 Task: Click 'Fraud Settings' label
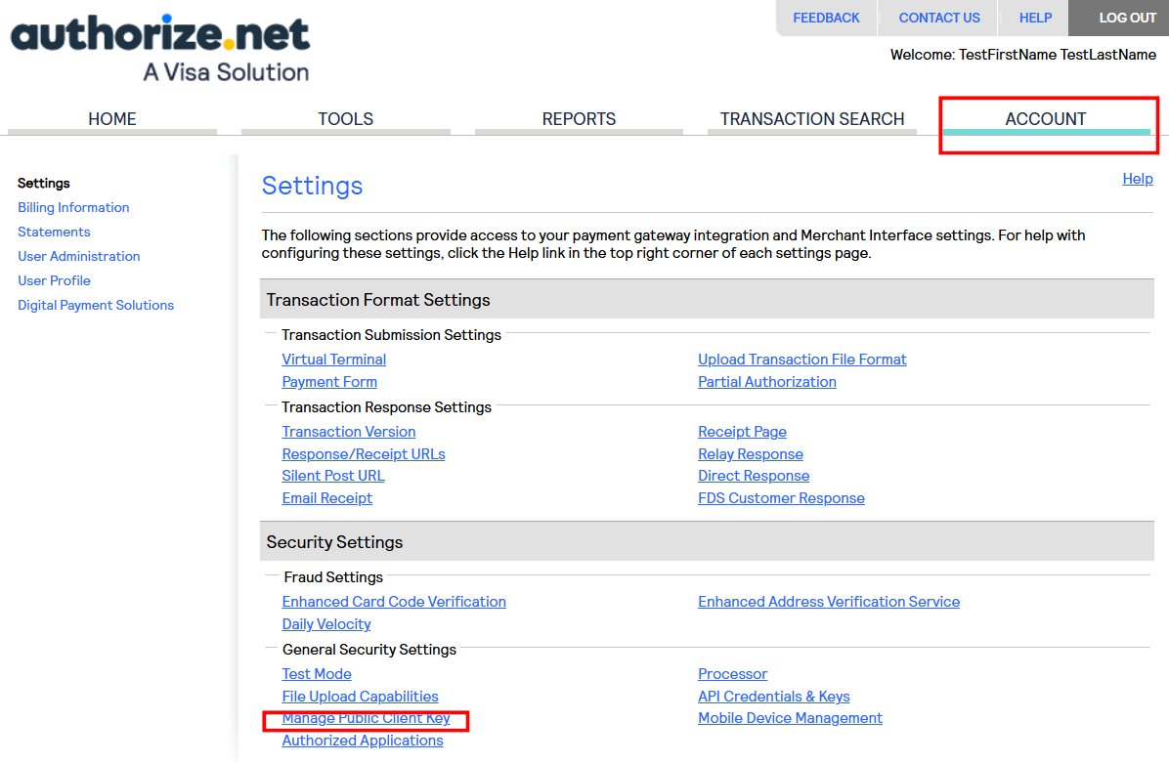(x=333, y=576)
